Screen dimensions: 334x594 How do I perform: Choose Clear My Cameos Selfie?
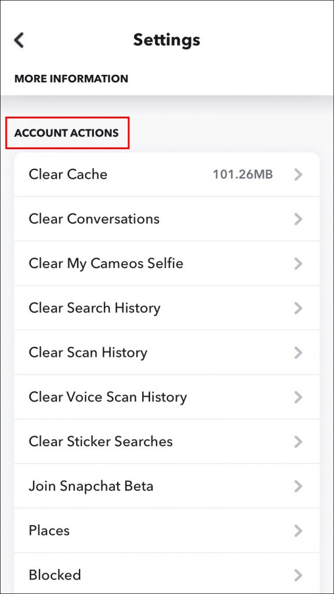[x=167, y=263]
